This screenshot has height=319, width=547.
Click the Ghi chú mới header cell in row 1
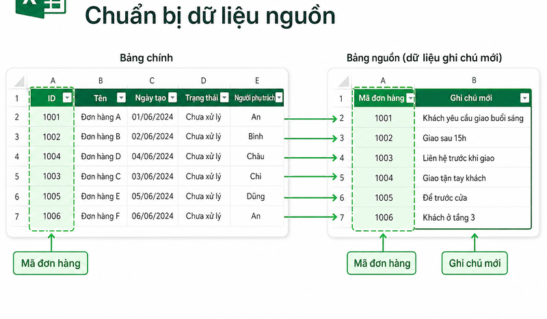click(473, 98)
